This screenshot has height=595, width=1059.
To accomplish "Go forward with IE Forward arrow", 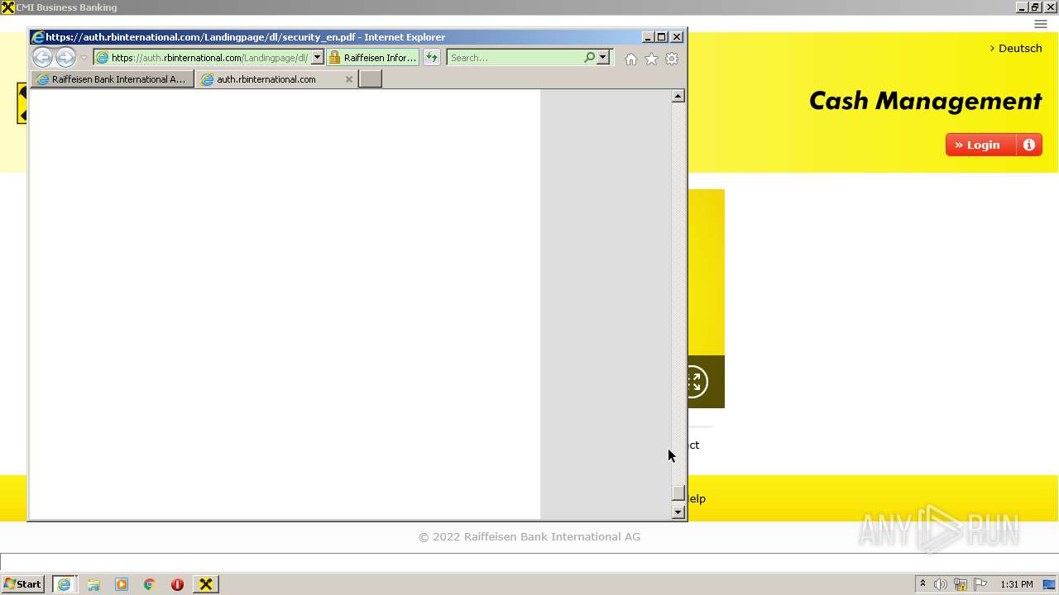I will pyautogui.click(x=65, y=58).
